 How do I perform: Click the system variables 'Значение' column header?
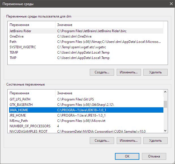(x=109, y=93)
